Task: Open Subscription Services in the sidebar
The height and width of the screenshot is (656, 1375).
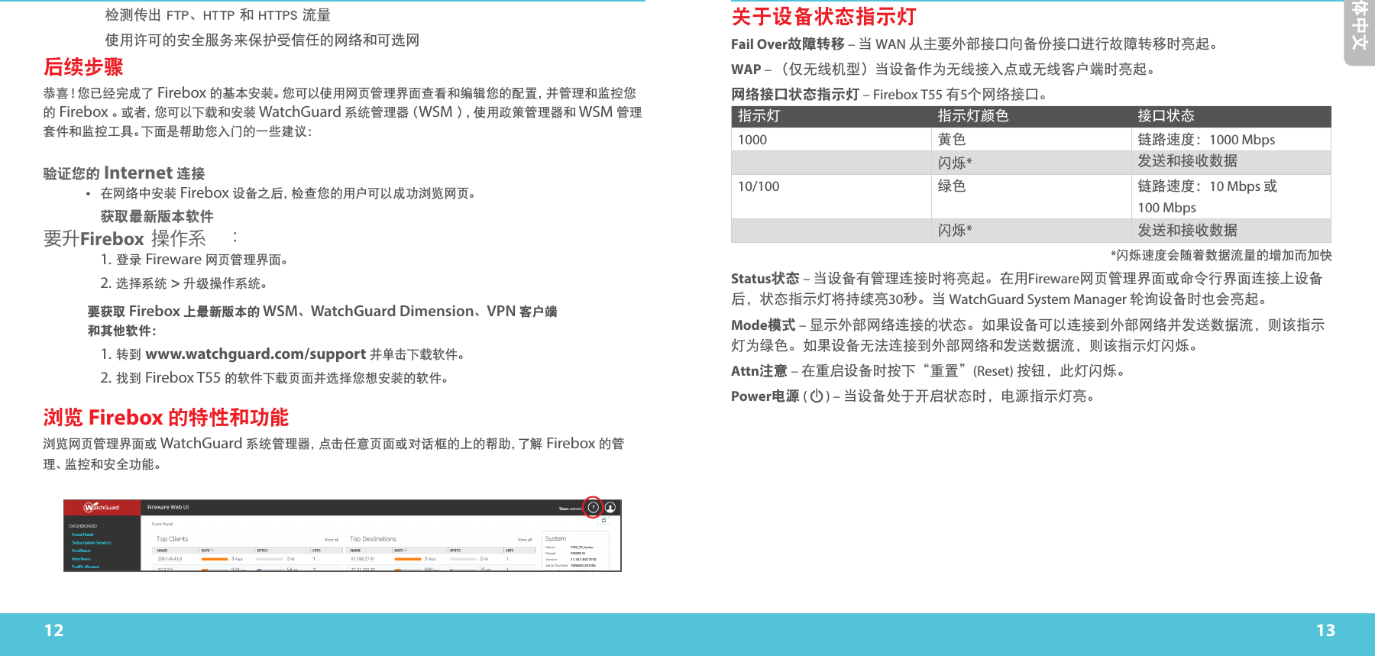Action: point(92,542)
